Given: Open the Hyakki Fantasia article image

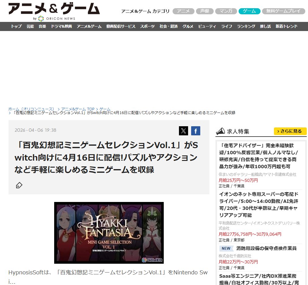Looking at the screenshot, I should (x=109, y=233).
